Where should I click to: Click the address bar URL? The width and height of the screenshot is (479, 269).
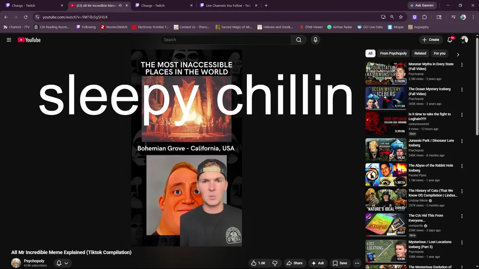click(75, 17)
